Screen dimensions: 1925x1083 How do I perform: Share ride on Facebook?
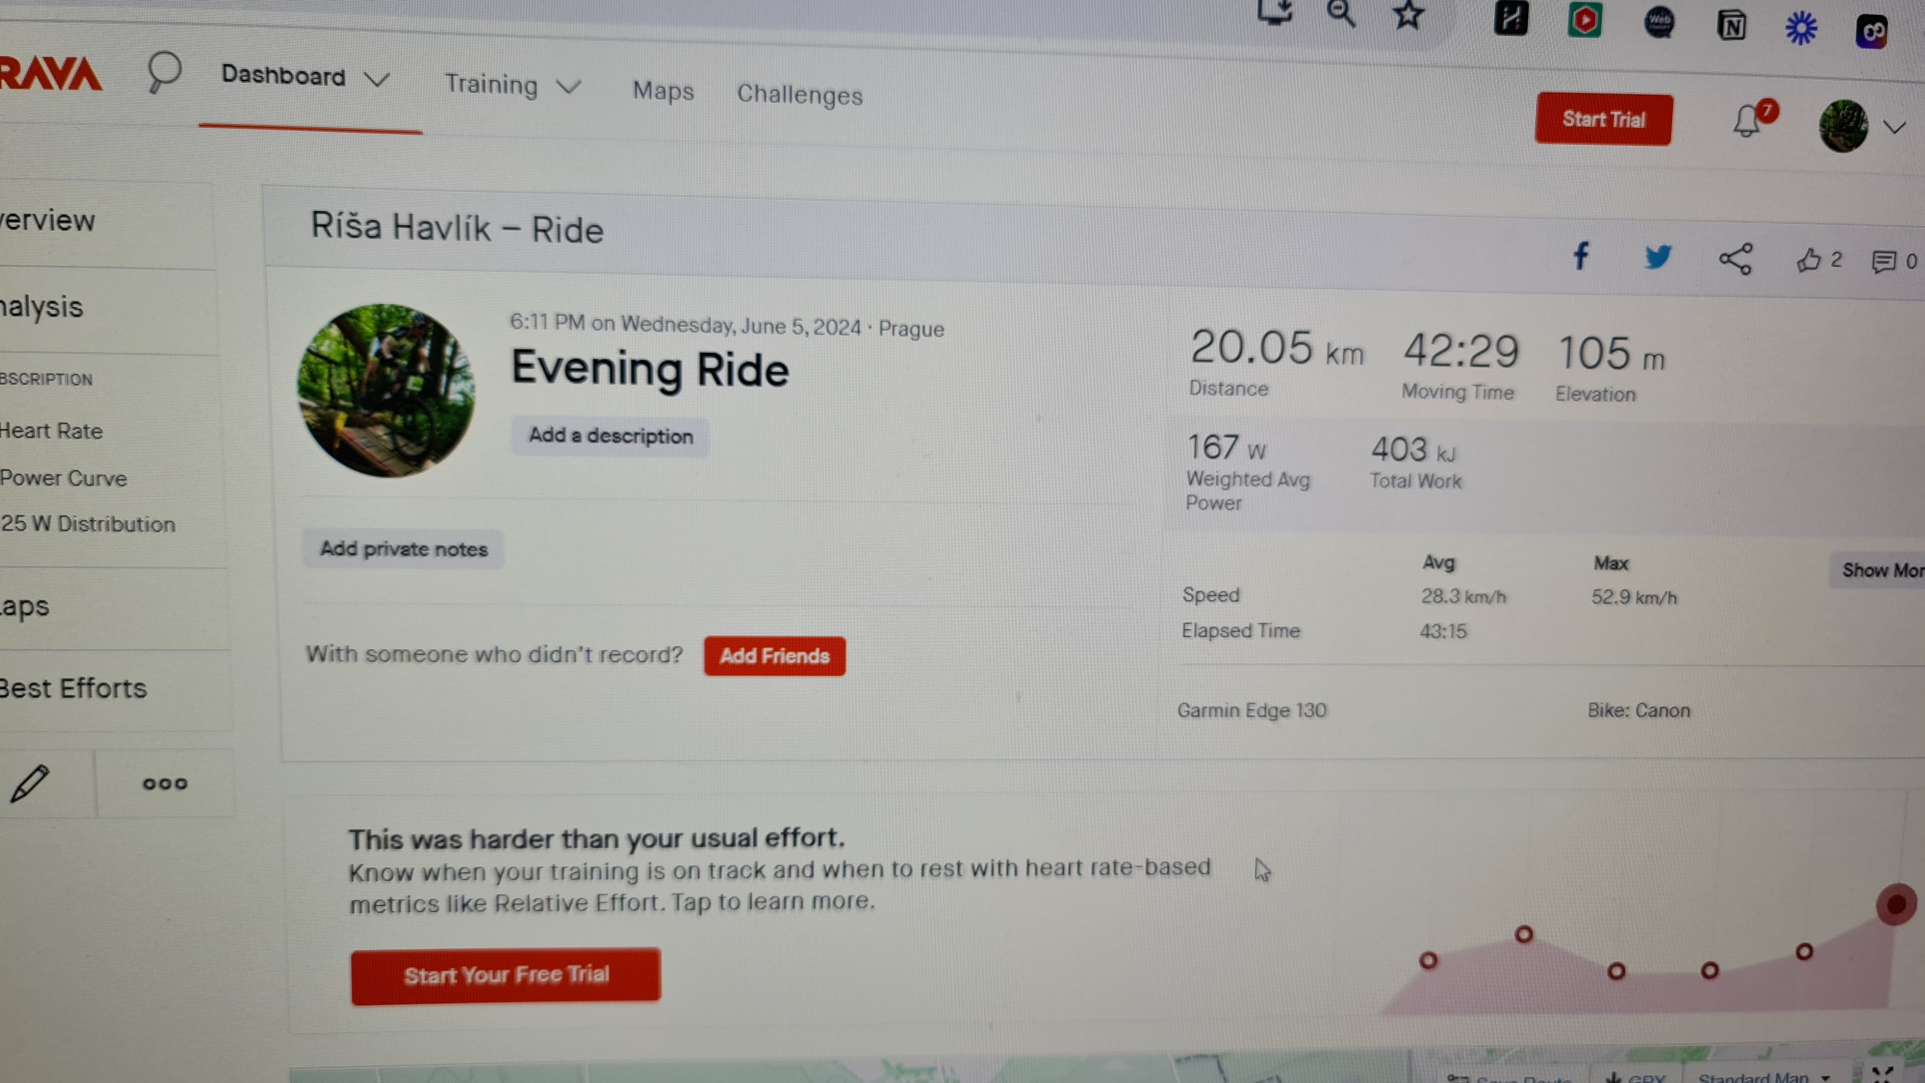1580,256
